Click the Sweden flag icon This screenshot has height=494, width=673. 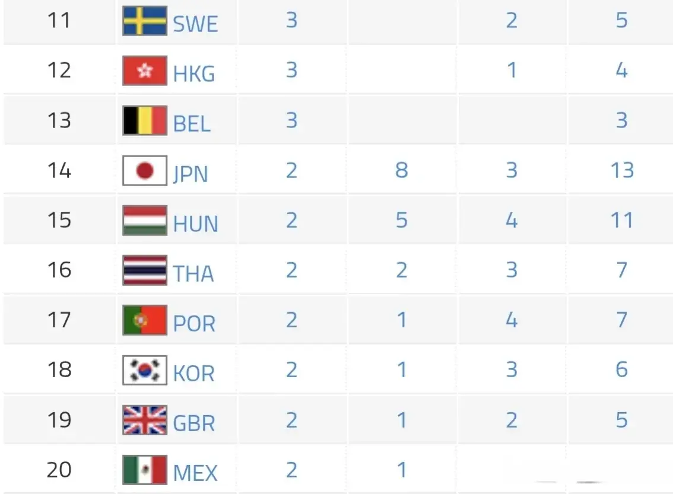[x=145, y=21]
